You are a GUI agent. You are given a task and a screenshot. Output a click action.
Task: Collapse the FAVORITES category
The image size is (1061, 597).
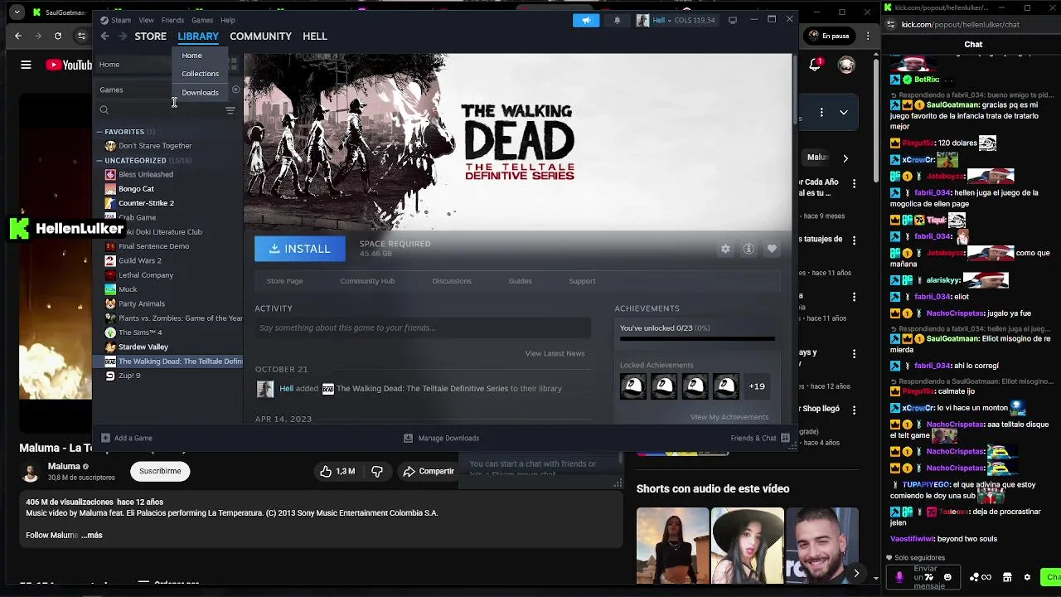point(99,132)
